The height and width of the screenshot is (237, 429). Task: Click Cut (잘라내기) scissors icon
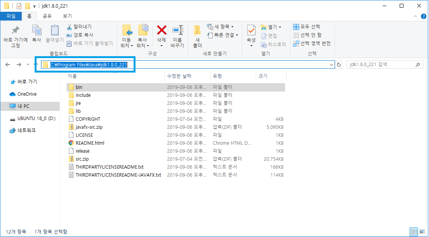[69, 27]
